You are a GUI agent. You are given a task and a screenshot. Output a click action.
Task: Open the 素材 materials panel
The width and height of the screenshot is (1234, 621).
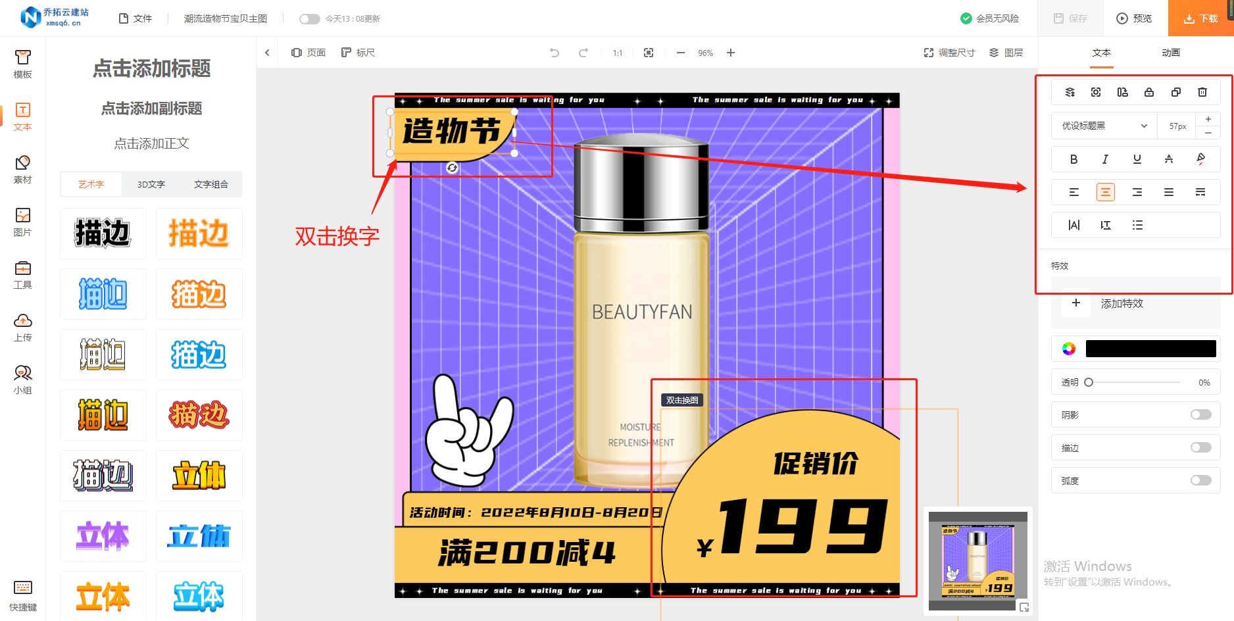click(22, 169)
